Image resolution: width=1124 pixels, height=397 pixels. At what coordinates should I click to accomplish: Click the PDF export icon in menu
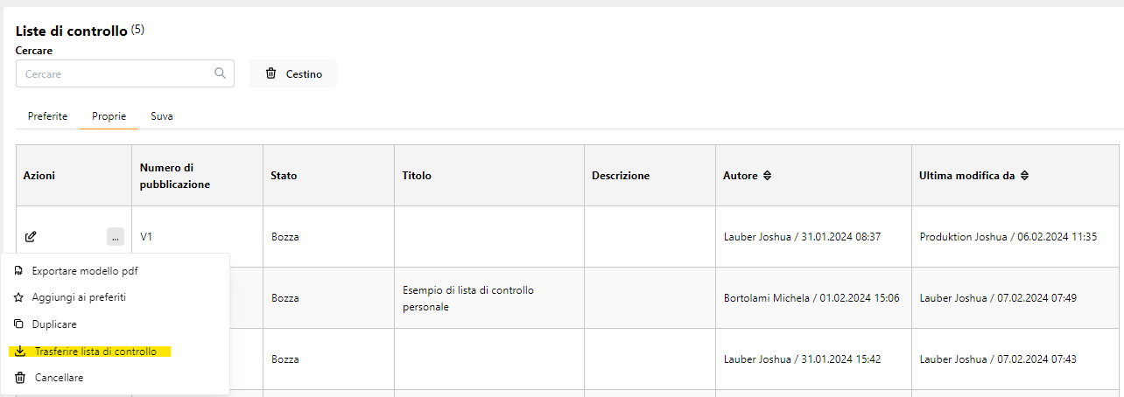[x=19, y=271]
